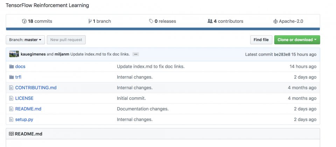Click the releases tag icon
Screen dimensions: 336x147
point(151,21)
